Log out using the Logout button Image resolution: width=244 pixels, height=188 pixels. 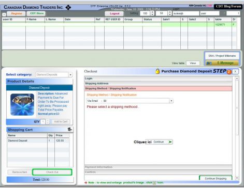coord(114,13)
